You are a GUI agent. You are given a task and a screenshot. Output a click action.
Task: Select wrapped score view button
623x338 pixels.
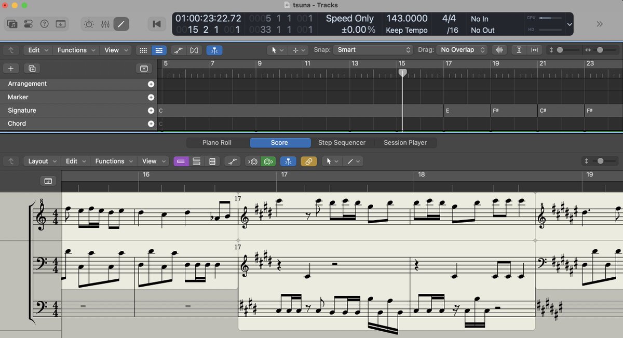tap(196, 161)
